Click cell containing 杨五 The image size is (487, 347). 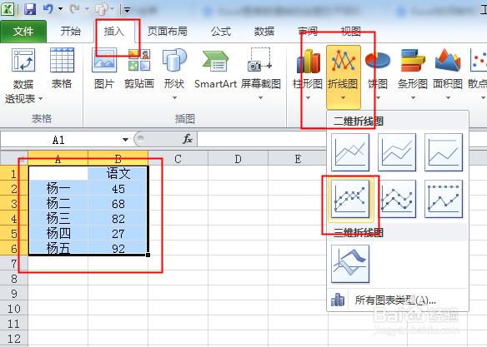[x=58, y=248]
